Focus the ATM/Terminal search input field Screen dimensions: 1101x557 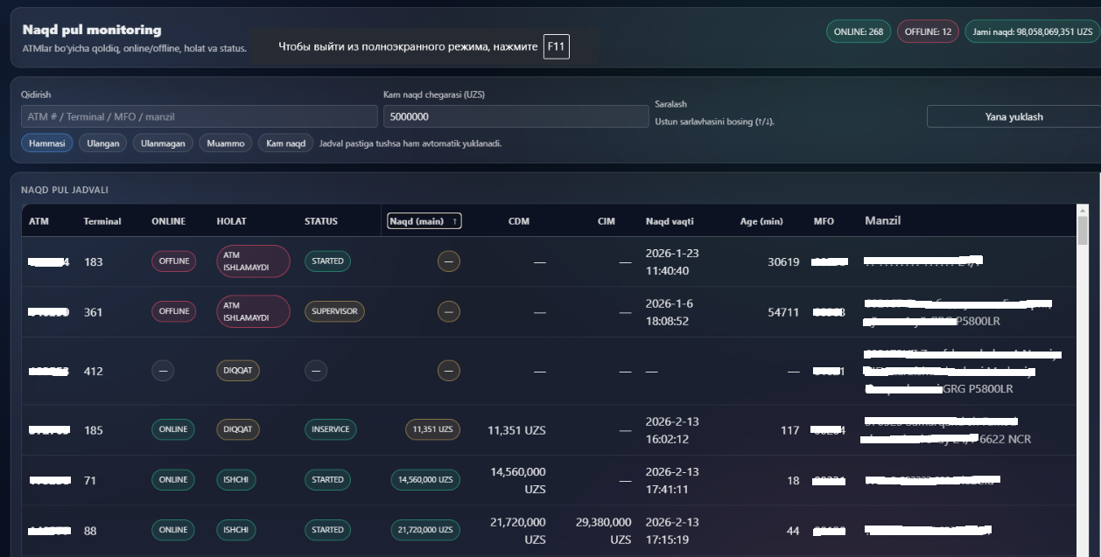pyautogui.click(x=199, y=116)
